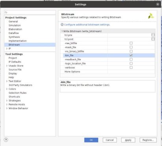Screen dimensions: 162x146
Task: Enable the -verbose checkbox
Action: coord(131,67)
